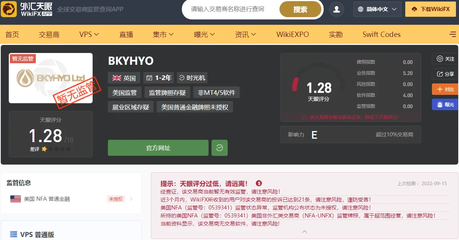Click the BKYHYO broker title heading

(x=131, y=61)
